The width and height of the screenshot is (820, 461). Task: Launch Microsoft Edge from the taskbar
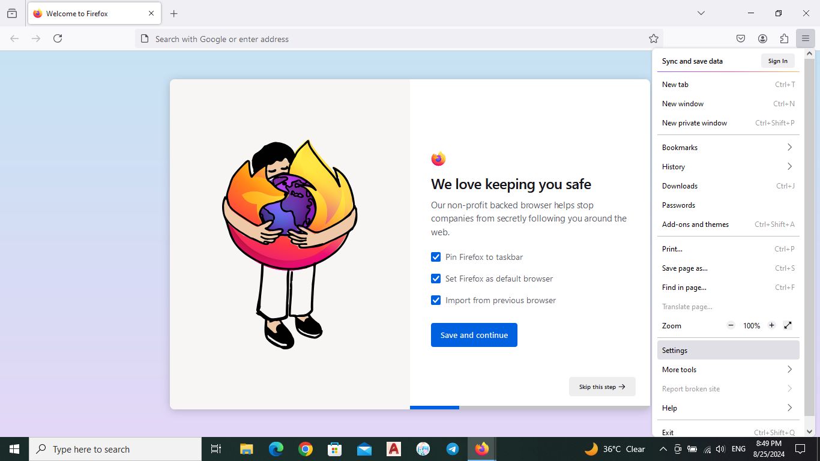pos(276,449)
